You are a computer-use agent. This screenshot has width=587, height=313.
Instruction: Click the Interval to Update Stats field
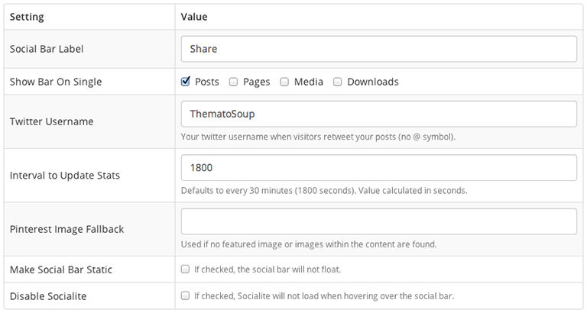click(378, 168)
